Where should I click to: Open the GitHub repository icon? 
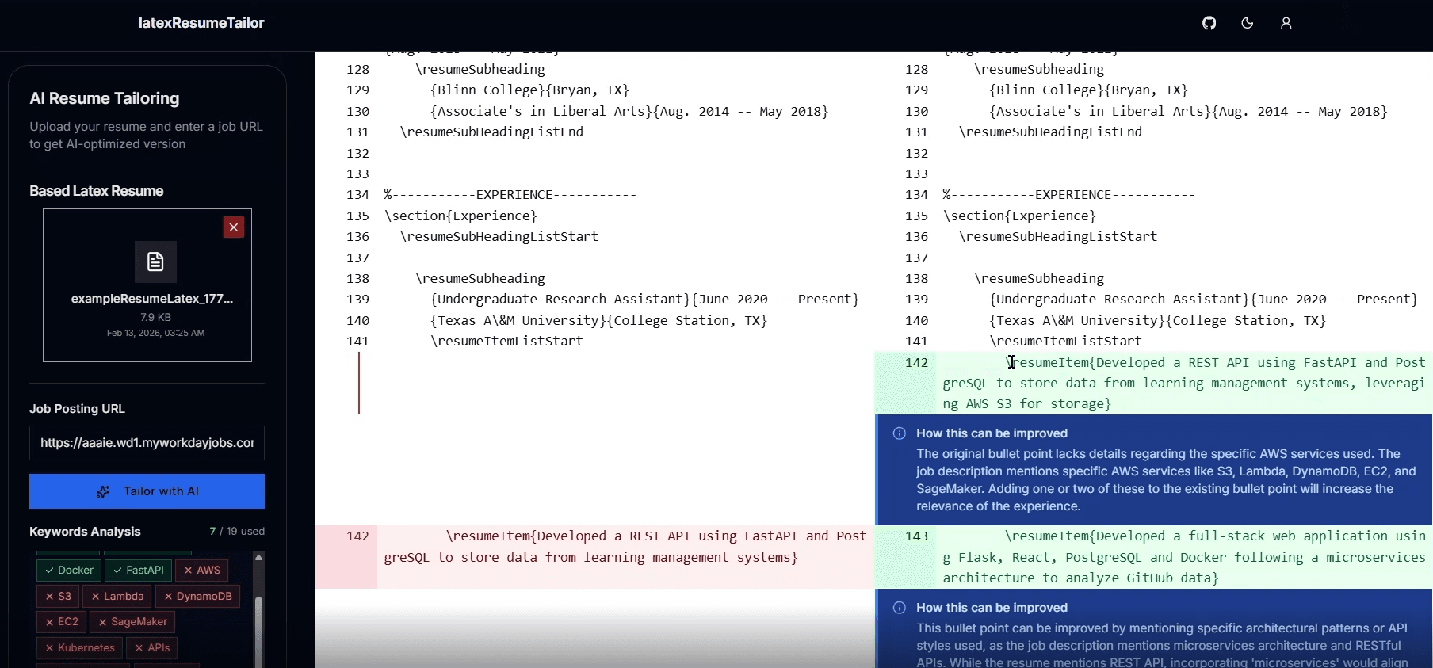click(x=1209, y=23)
